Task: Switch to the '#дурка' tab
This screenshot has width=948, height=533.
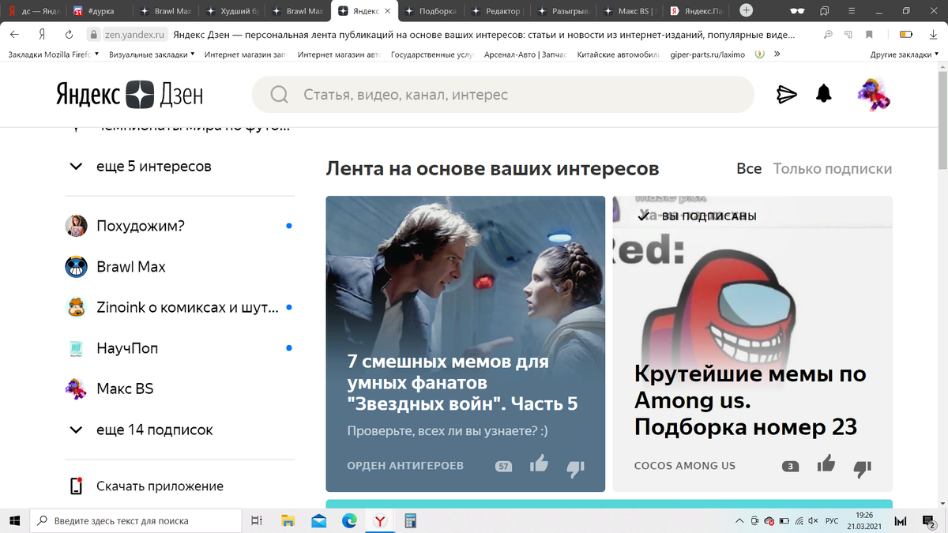Action: point(98,11)
